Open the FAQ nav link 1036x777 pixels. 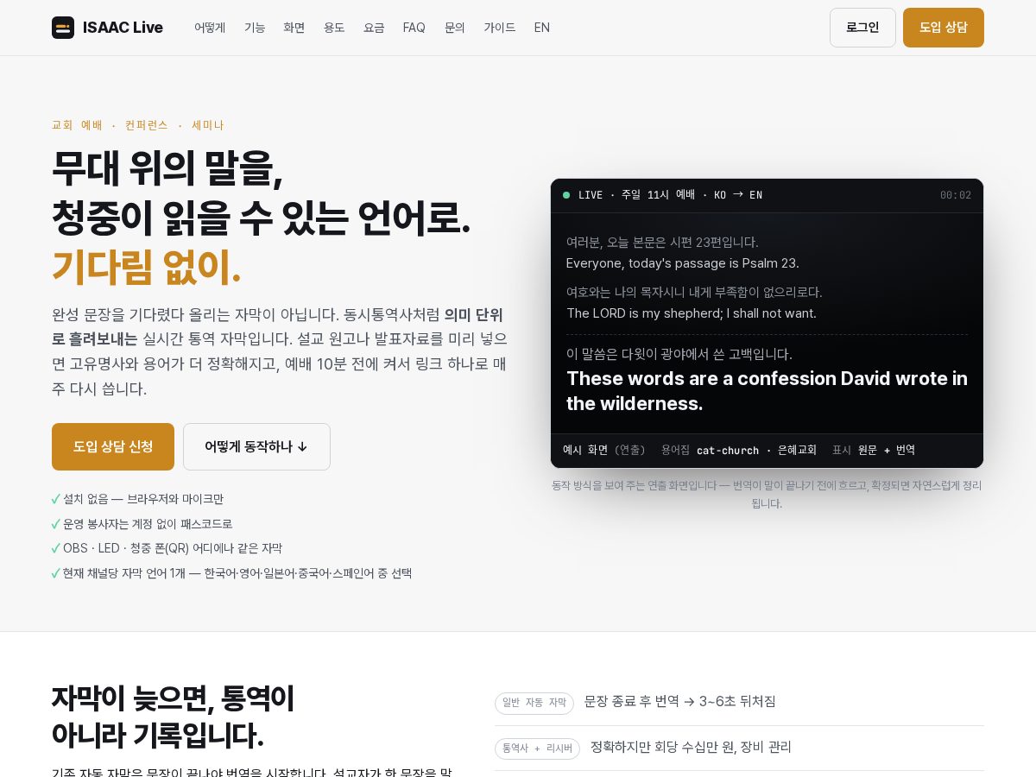(414, 28)
